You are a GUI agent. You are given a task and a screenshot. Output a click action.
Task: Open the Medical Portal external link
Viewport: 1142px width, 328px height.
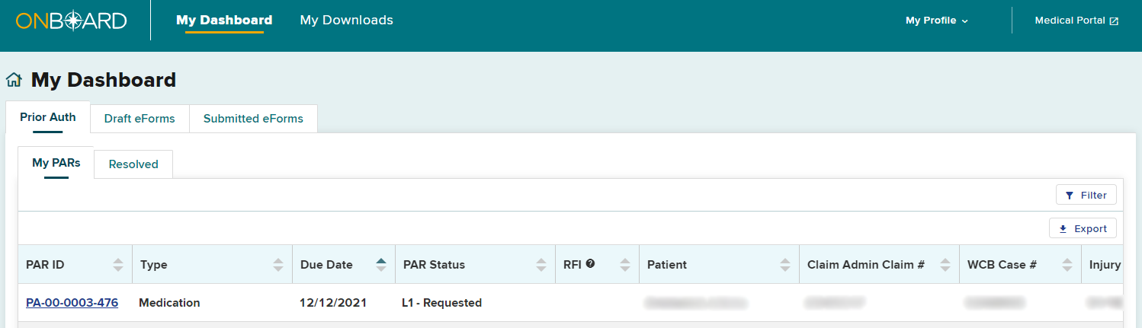[1076, 21]
